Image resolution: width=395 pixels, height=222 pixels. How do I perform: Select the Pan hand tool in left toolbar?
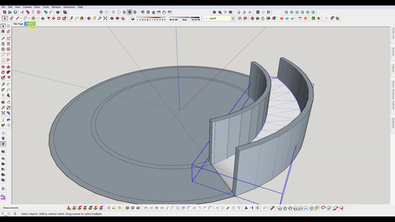click(x=8, y=102)
